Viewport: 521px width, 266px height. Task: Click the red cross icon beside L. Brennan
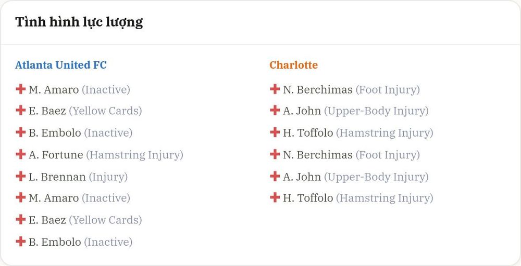21,176
